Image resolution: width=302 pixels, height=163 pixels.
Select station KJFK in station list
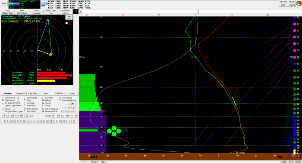(44, 6)
